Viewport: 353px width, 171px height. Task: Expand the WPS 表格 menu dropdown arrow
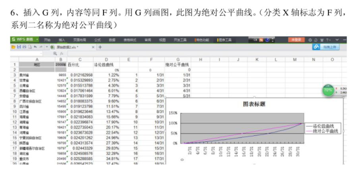37,40
